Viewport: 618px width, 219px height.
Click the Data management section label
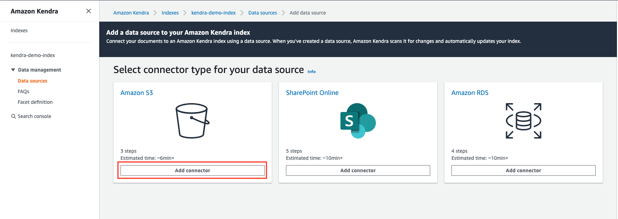click(40, 70)
